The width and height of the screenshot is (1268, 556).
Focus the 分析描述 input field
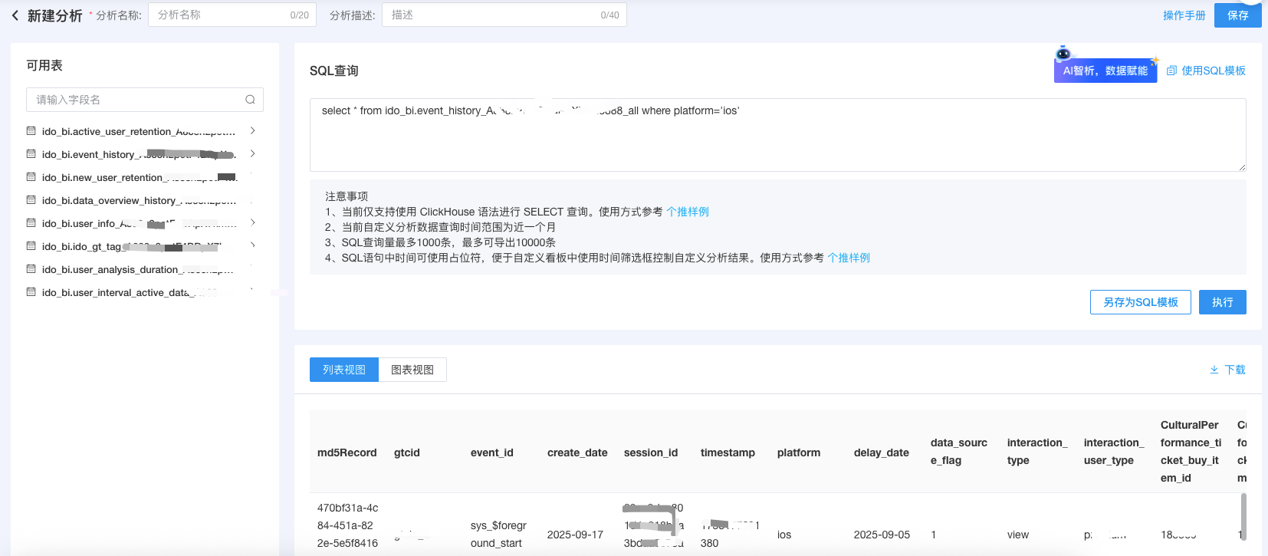[504, 15]
